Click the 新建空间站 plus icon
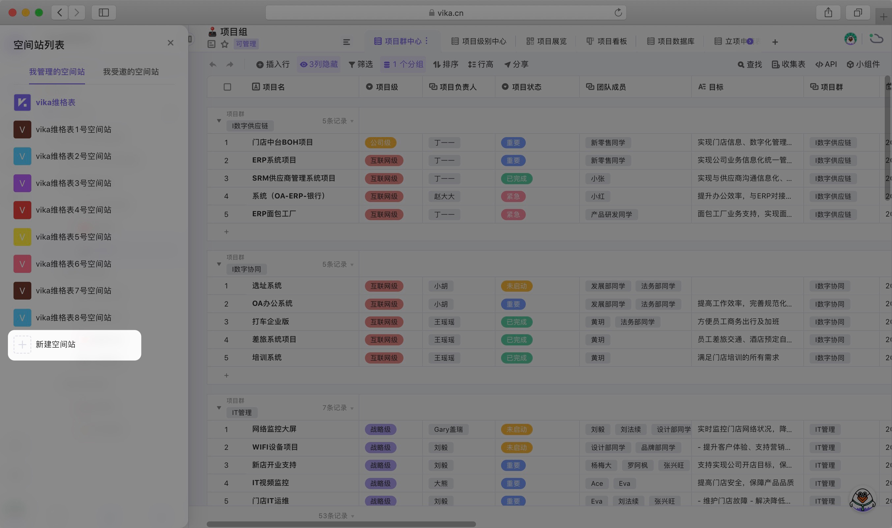This screenshot has height=528, width=892. tap(22, 344)
